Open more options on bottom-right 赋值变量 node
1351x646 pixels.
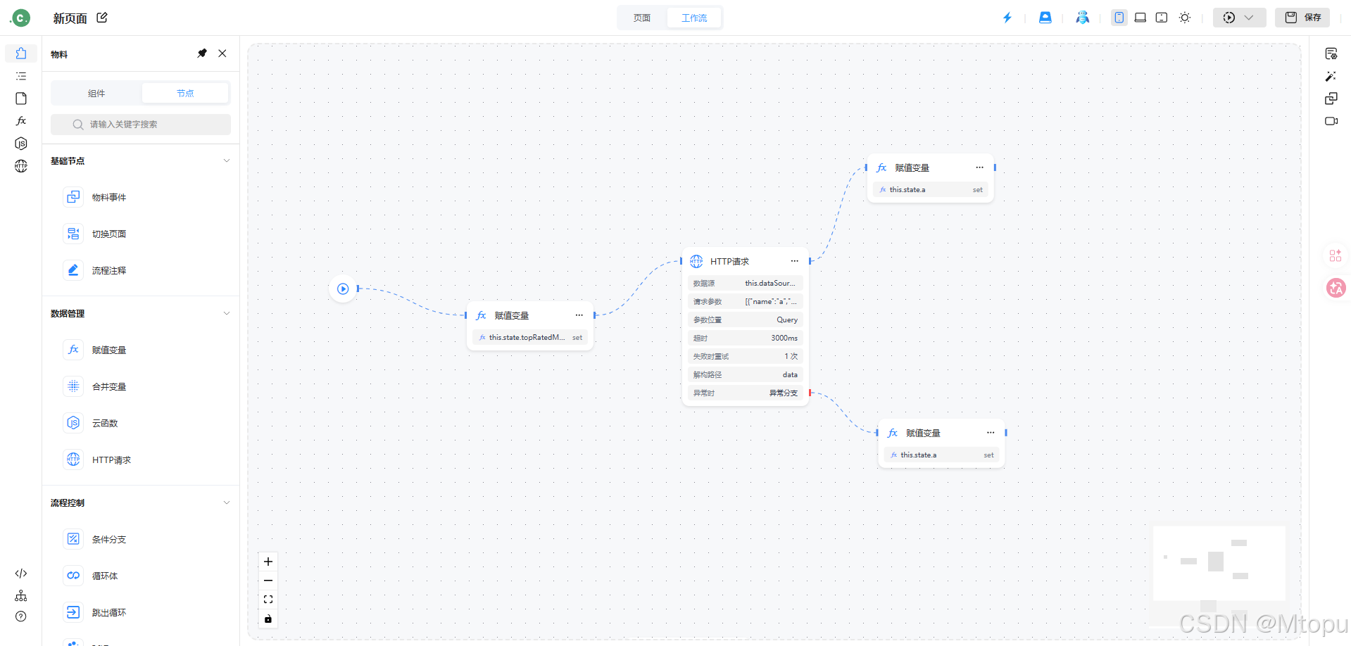click(x=991, y=433)
